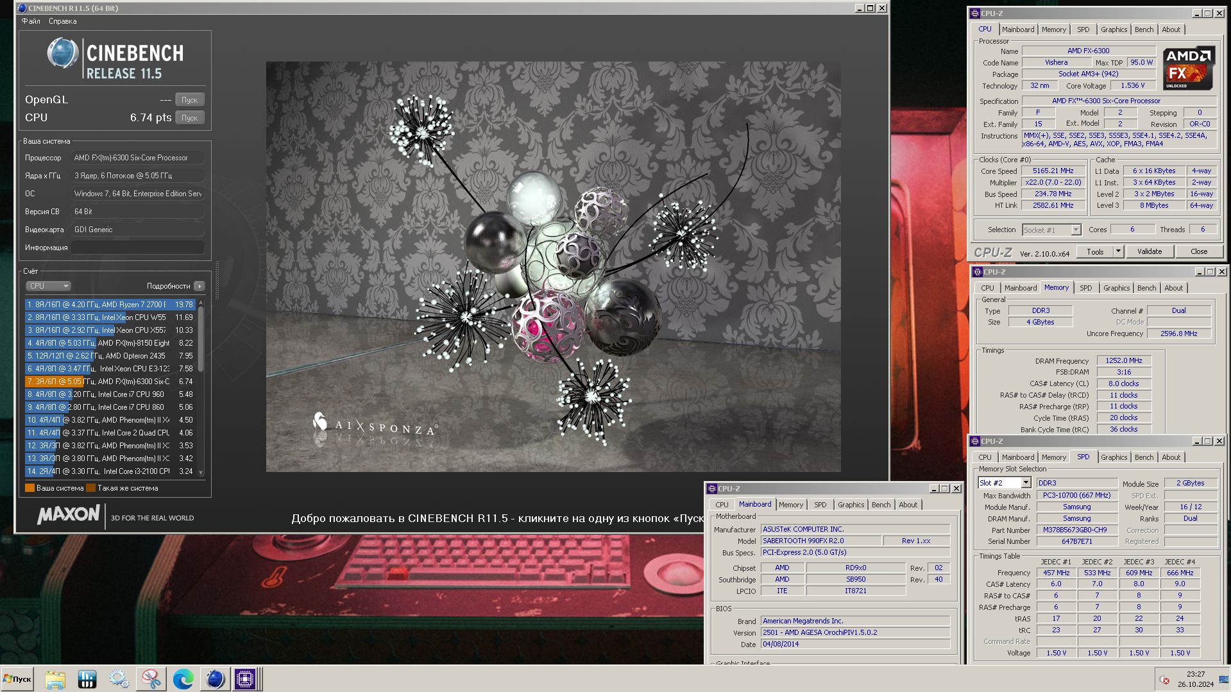
Task: Click the Cinebench sphere logo
Action: (x=63, y=53)
